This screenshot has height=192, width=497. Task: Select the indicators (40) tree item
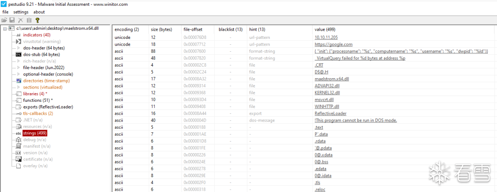coord(36,35)
